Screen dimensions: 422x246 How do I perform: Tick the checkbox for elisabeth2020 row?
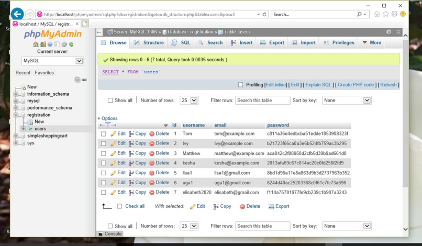tap(103, 193)
